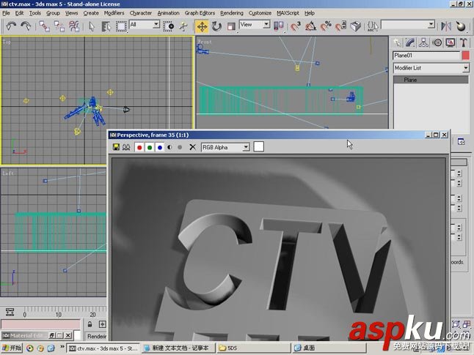Toggle the Percent Snap button
Screen dimensions: 474x355
point(326,26)
